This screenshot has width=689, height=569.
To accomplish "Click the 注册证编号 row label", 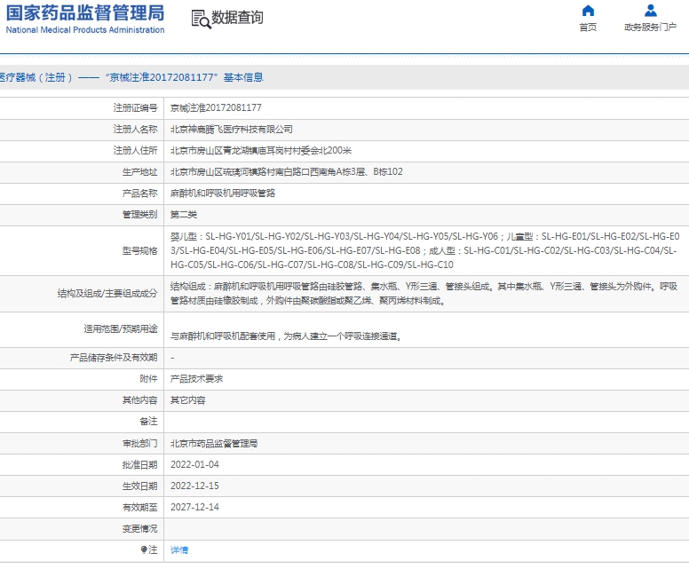I will tap(135, 107).
